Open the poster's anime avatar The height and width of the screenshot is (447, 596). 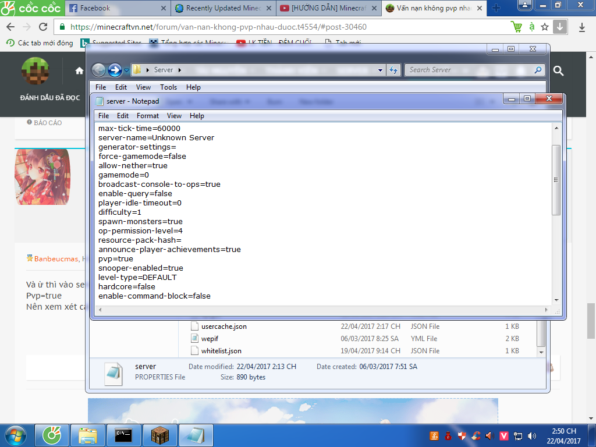pos(42,177)
